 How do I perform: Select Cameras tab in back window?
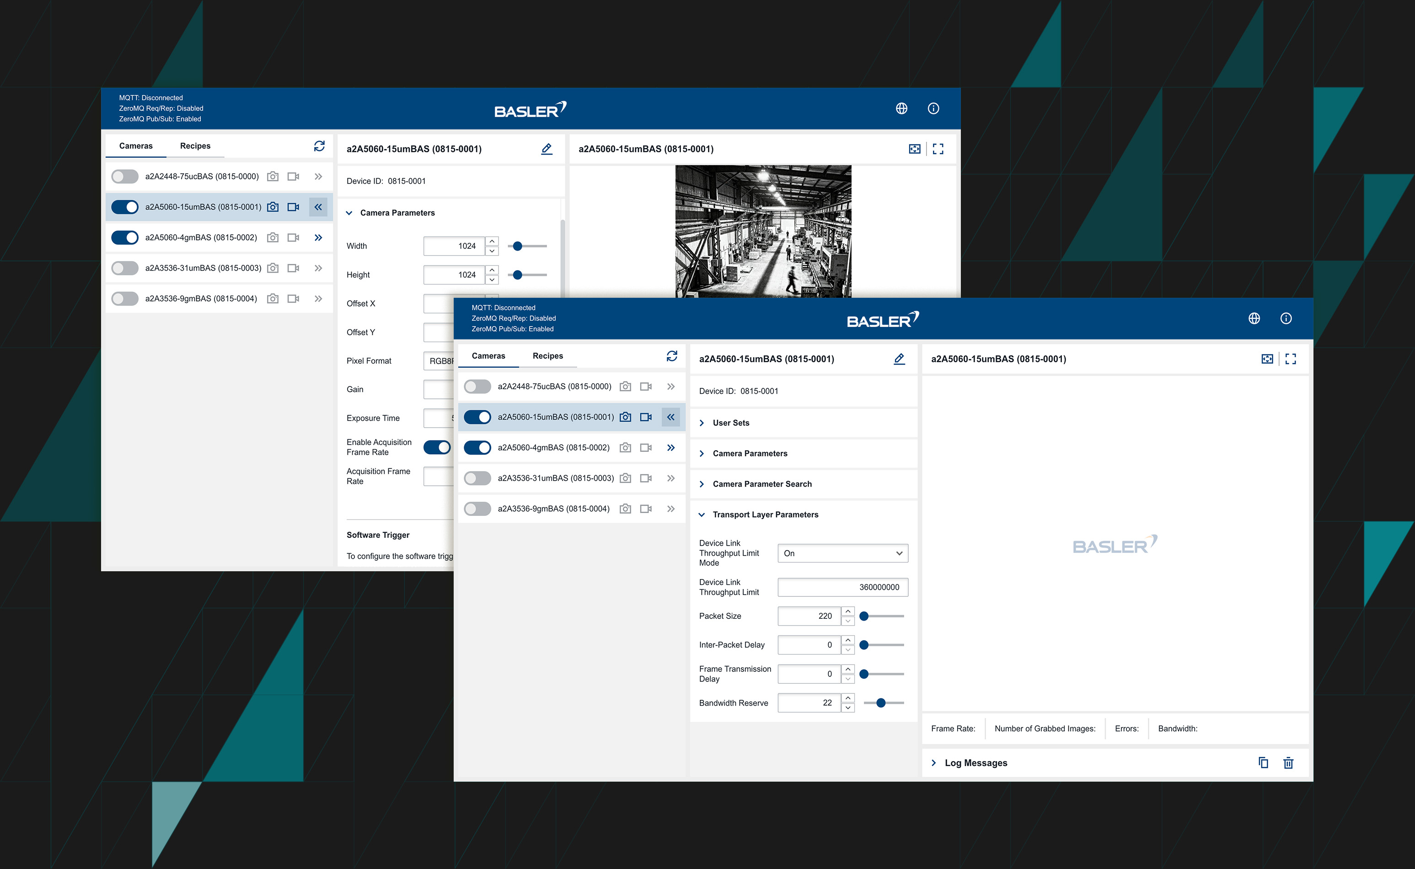coord(136,146)
